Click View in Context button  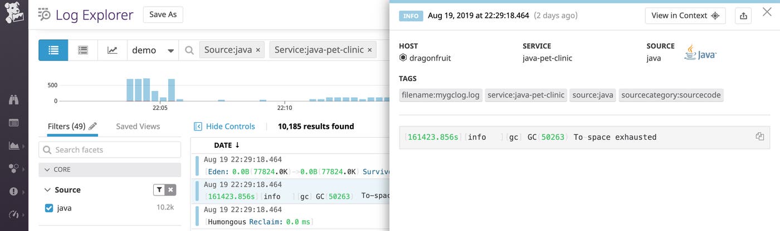point(685,16)
